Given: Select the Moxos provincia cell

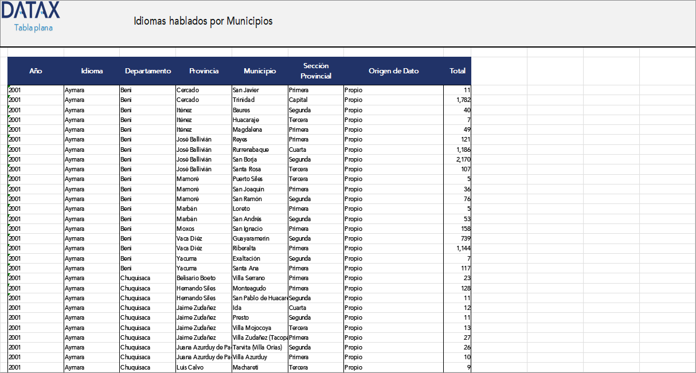Looking at the screenshot, I should click(204, 229).
